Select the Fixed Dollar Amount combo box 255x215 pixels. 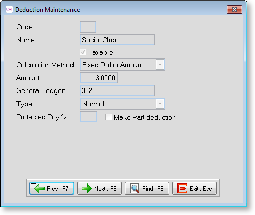122,65
